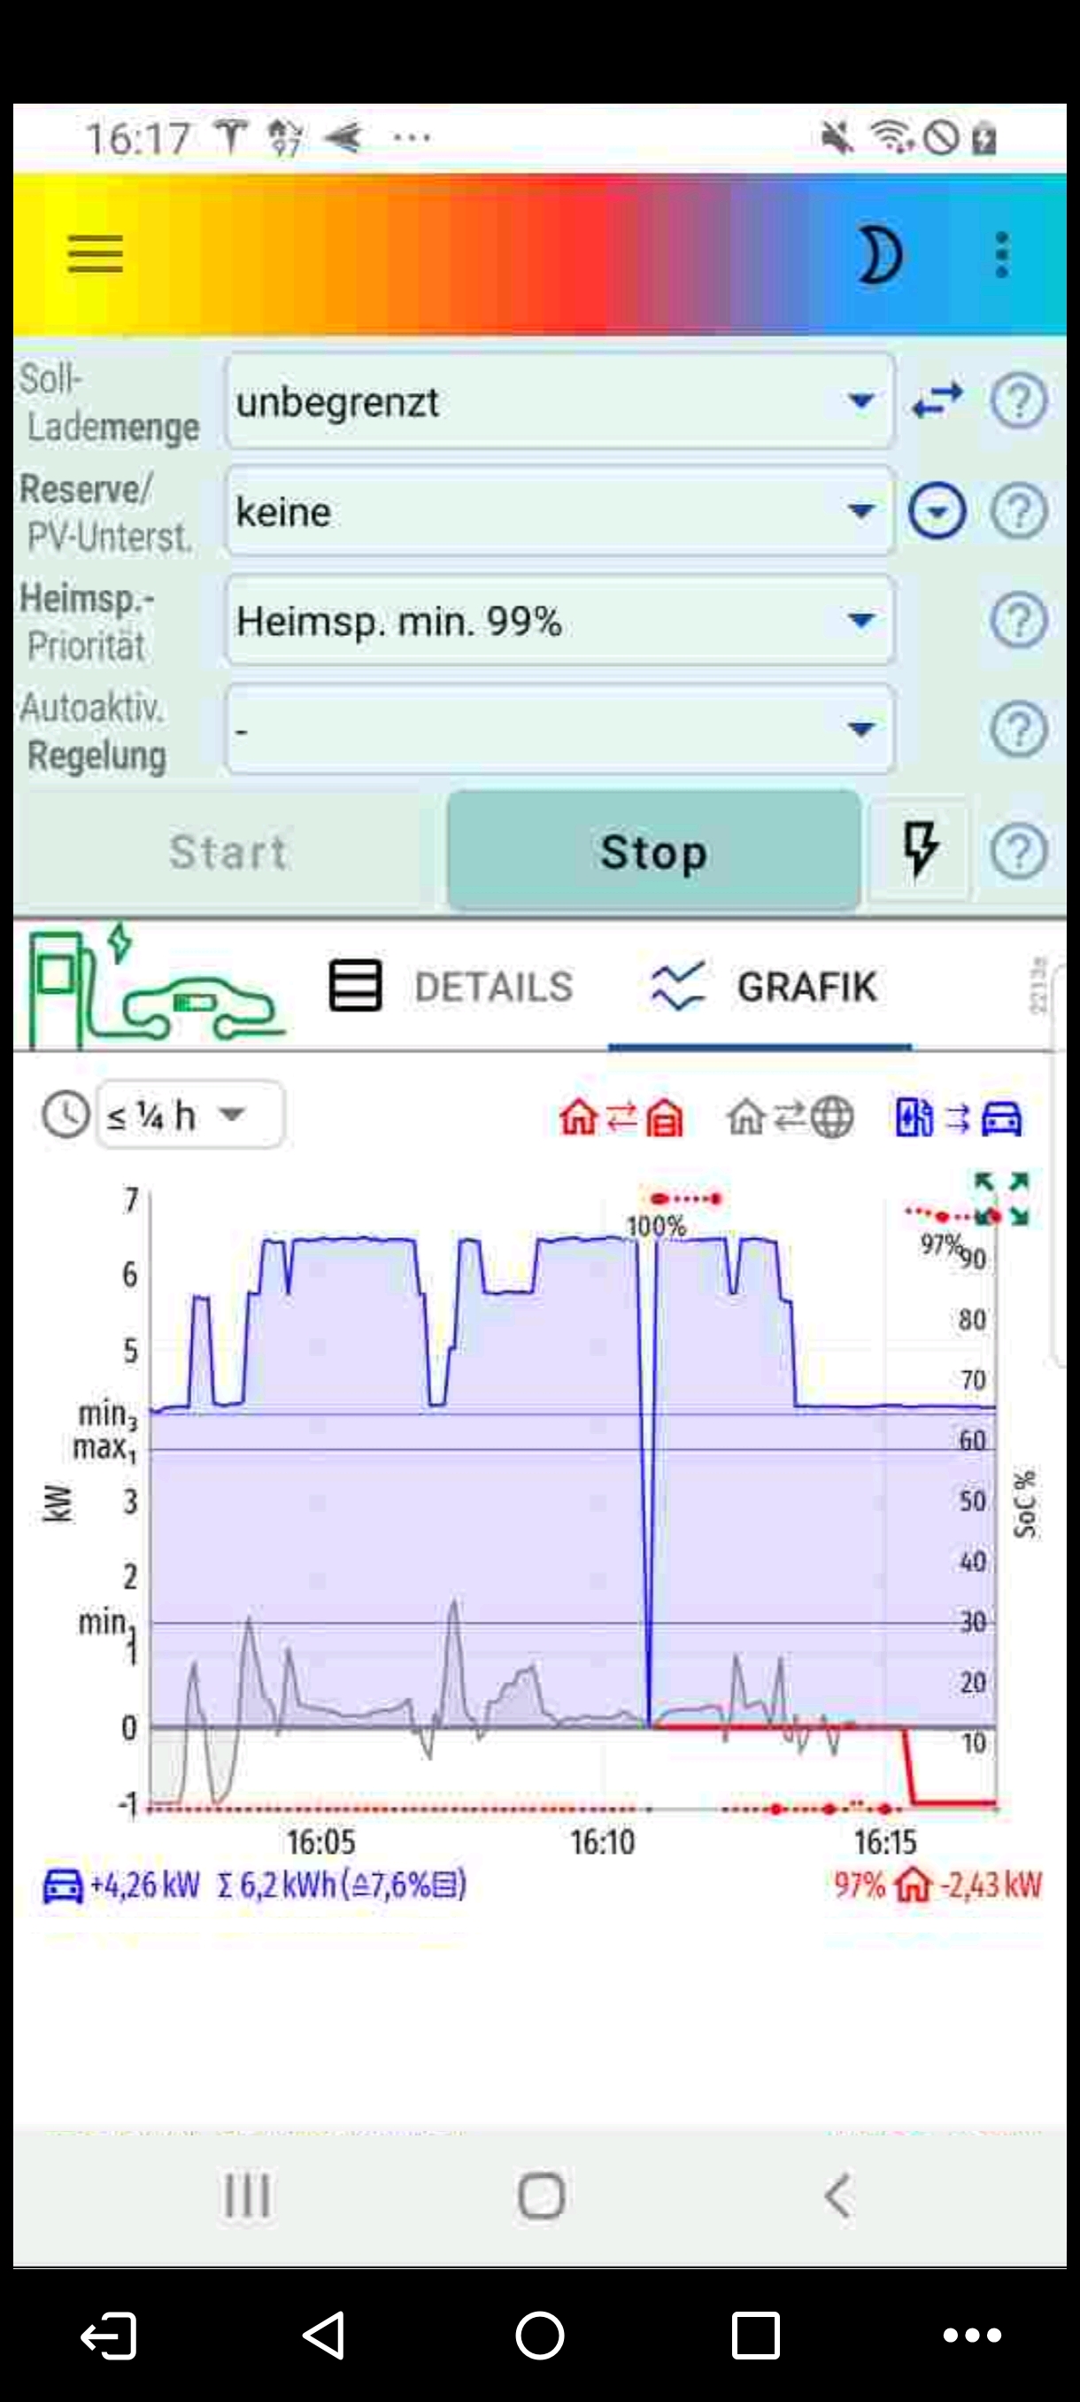Viewport: 1080px width, 2402px height.
Task: Toggle the grey house-to-grid graph series
Action: (x=790, y=1116)
